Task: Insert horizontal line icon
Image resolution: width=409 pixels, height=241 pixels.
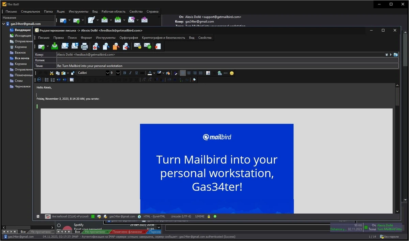Action: coord(226,73)
